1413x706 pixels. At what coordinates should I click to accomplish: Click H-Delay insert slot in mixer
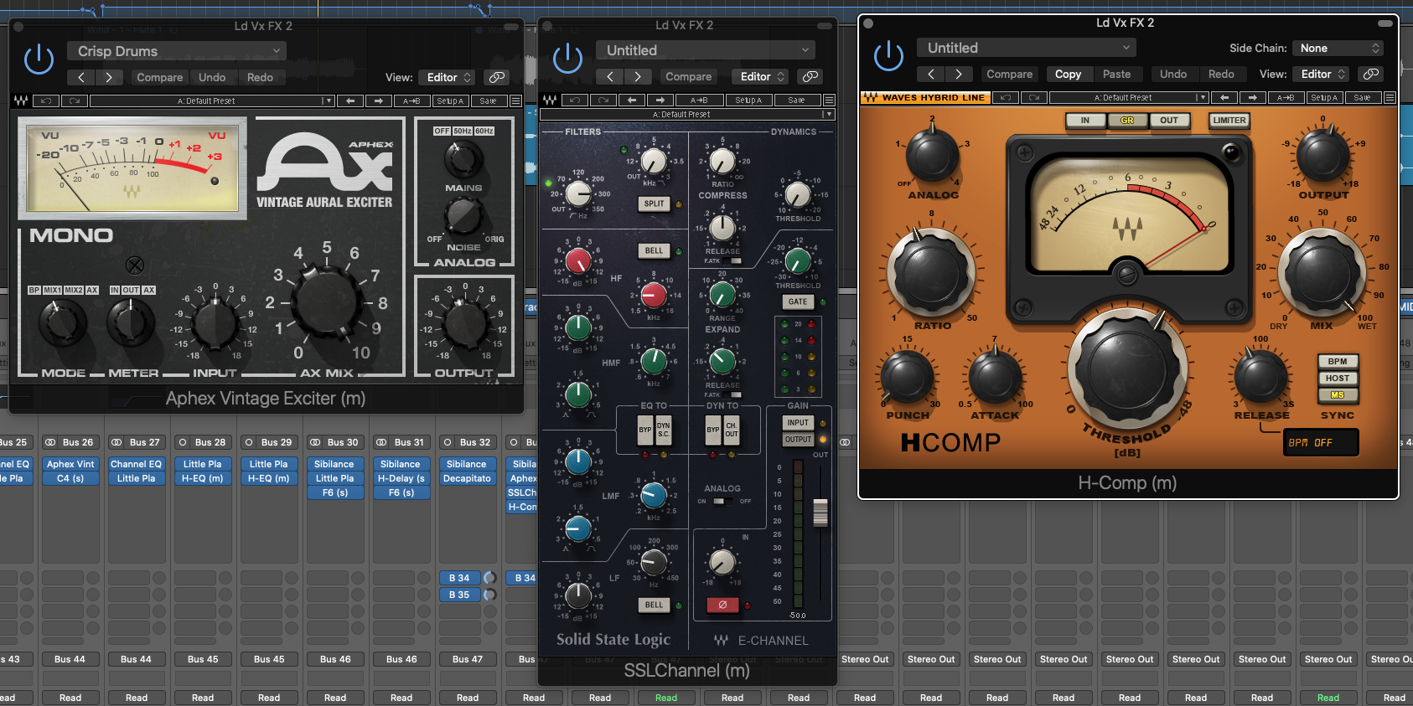[401, 478]
